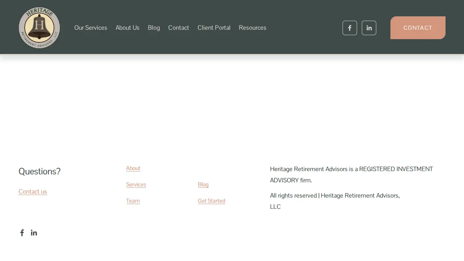Click the 'REGISTERED INVESTMENT ADVISORY firm' statement

352,175
